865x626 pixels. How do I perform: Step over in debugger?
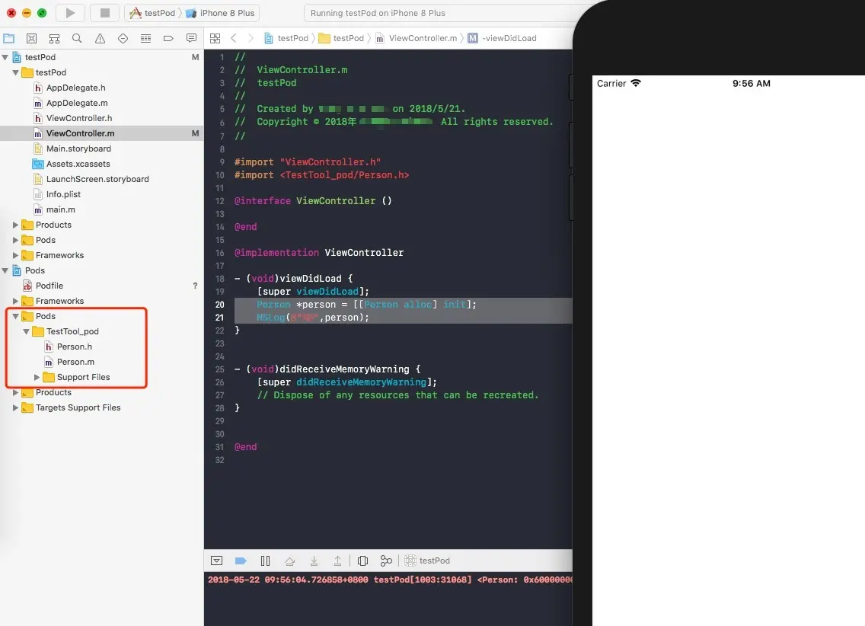289,561
